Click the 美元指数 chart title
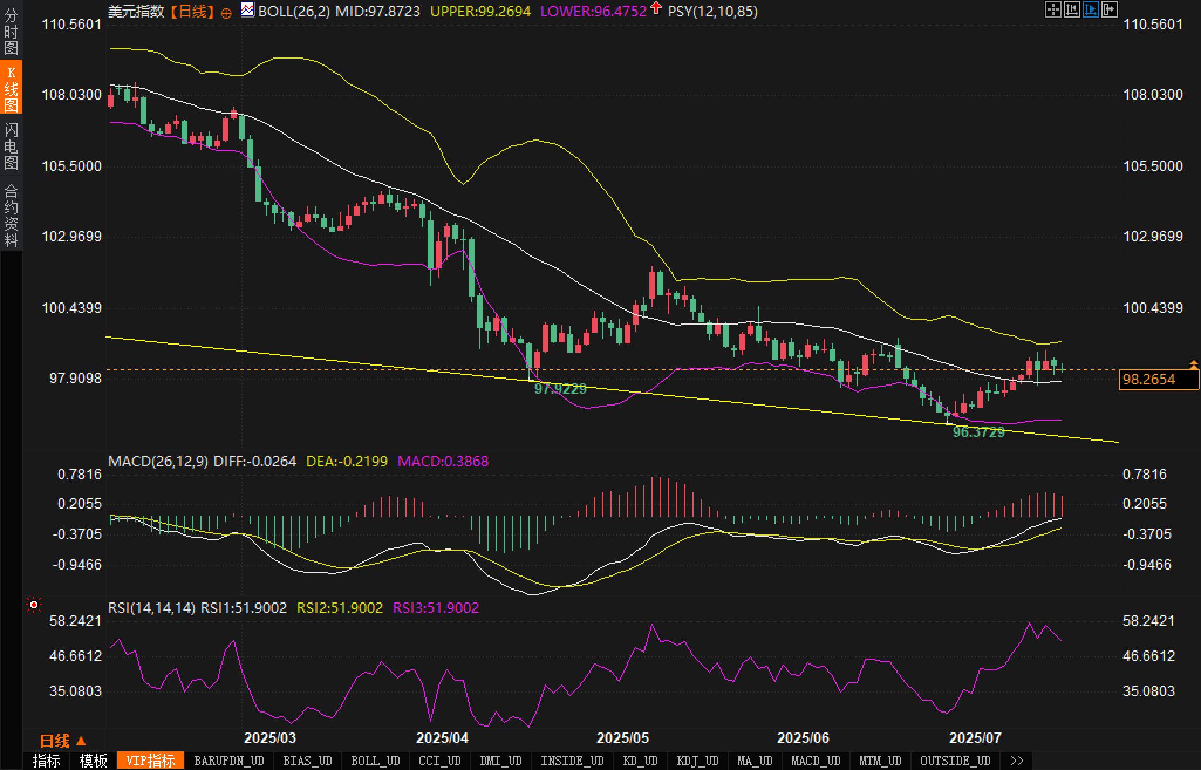The height and width of the screenshot is (770, 1201). pos(137,11)
